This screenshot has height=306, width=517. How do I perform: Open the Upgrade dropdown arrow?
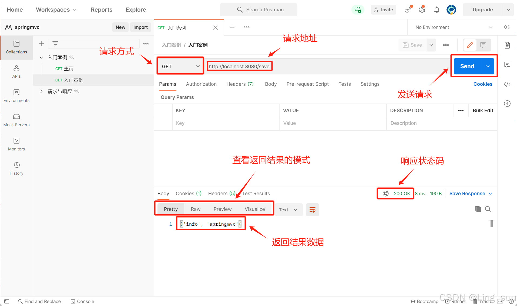pos(508,10)
